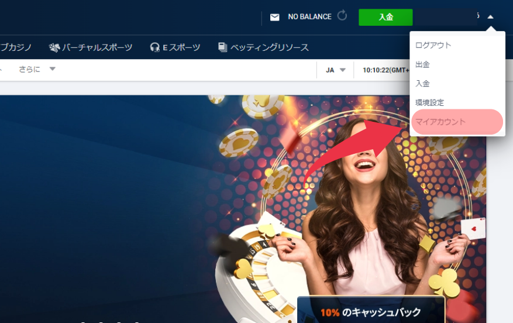Expand the さらに more dropdown

coord(37,69)
